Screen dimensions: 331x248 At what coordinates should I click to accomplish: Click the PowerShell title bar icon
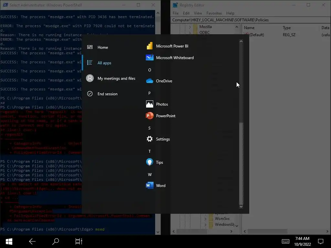[x=5, y=5]
